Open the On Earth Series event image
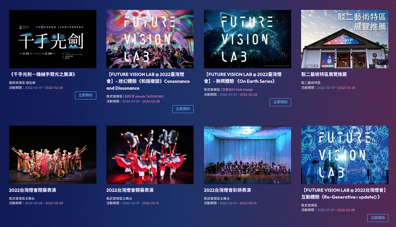Viewport: 396px width, 227px height. tap(247, 39)
